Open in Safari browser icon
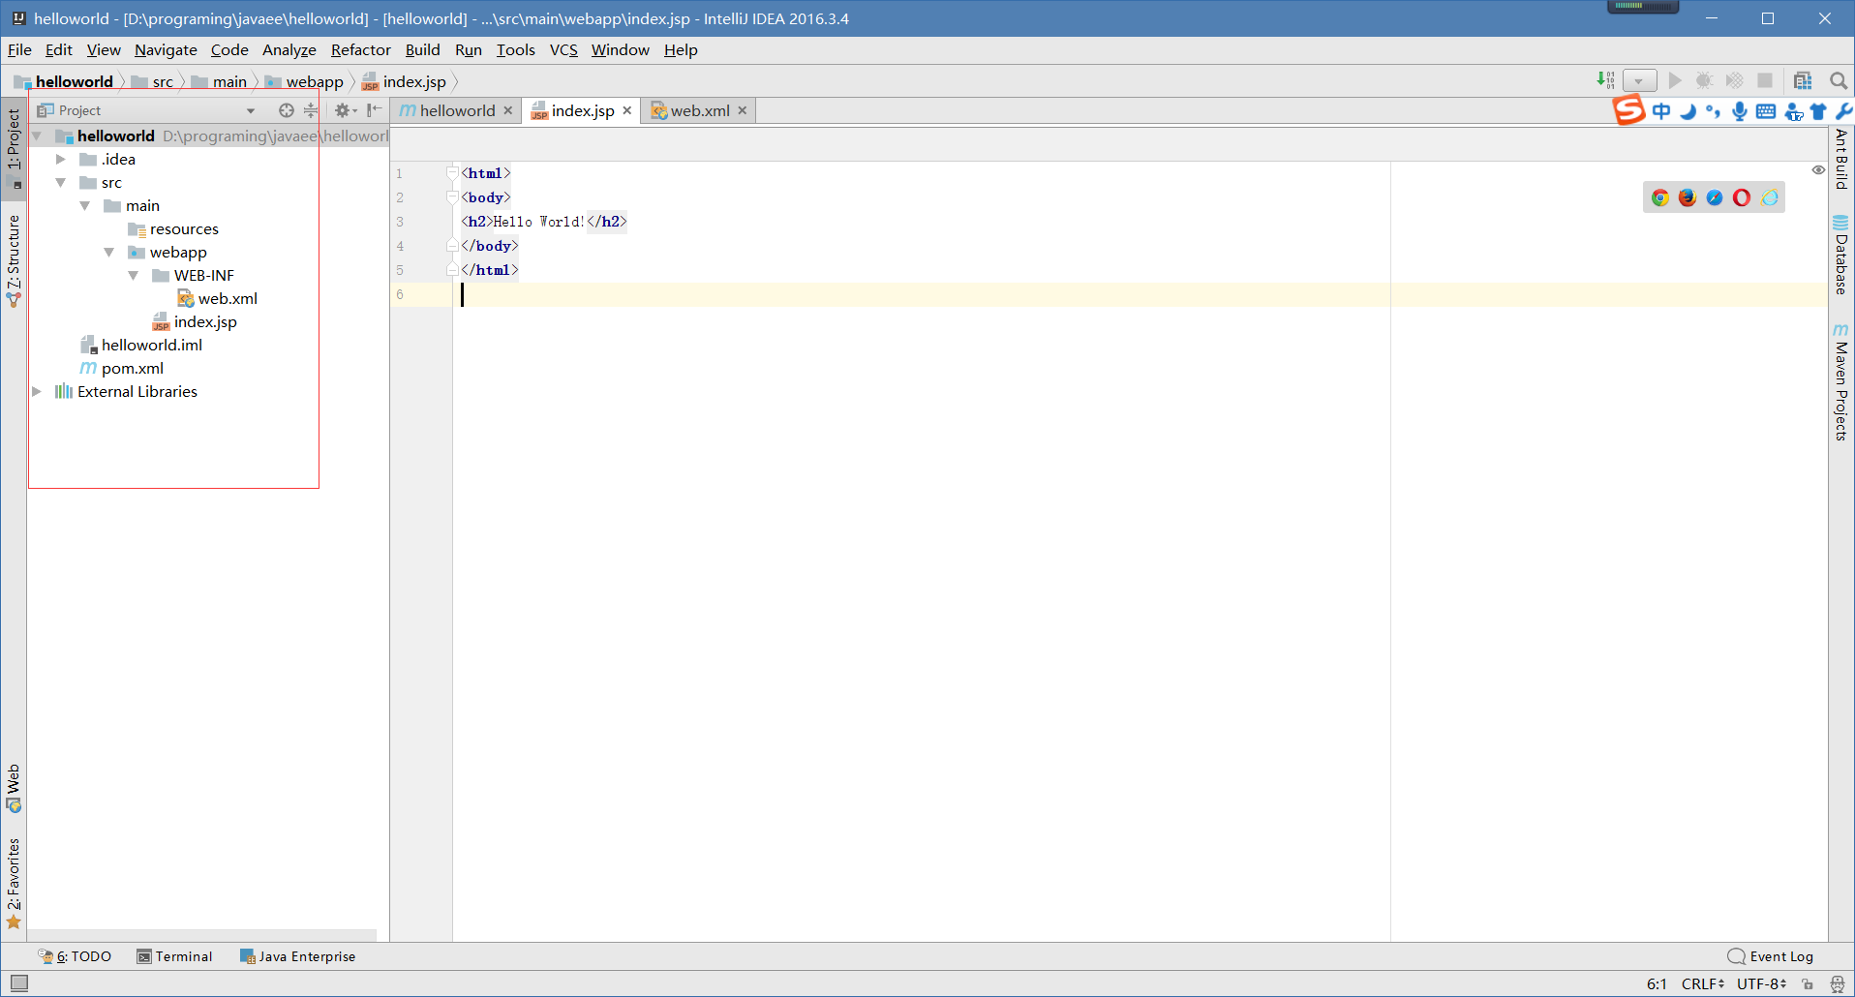Image resolution: width=1855 pixels, height=997 pixels. (1715, 197)
